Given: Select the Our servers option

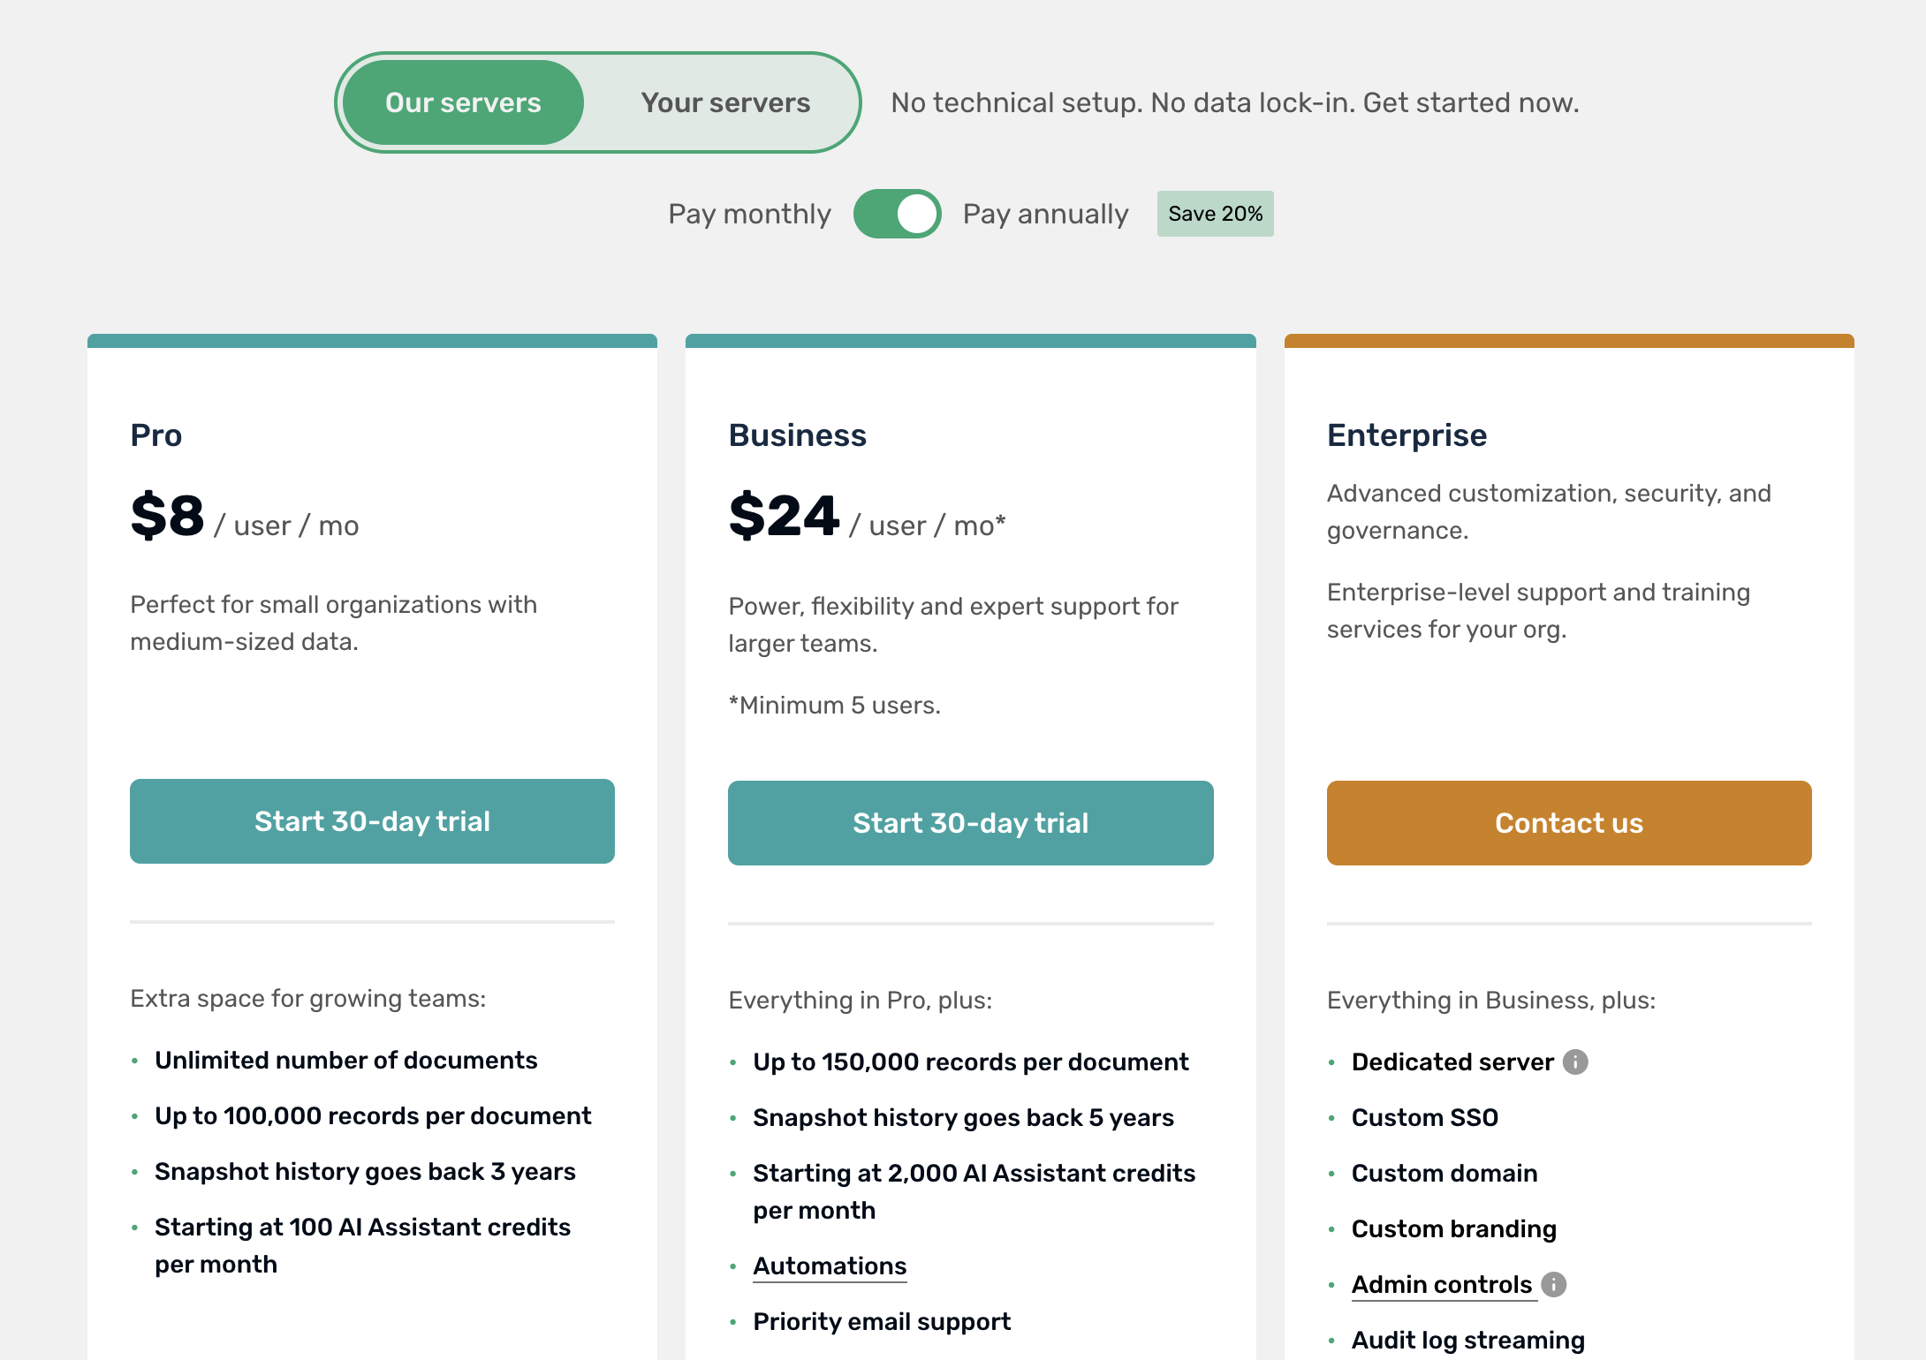Looking at the screenshot, I should click(x=463, y=102).
